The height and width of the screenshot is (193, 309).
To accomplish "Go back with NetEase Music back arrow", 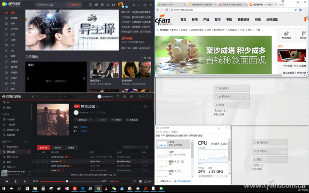I will 33,96.
